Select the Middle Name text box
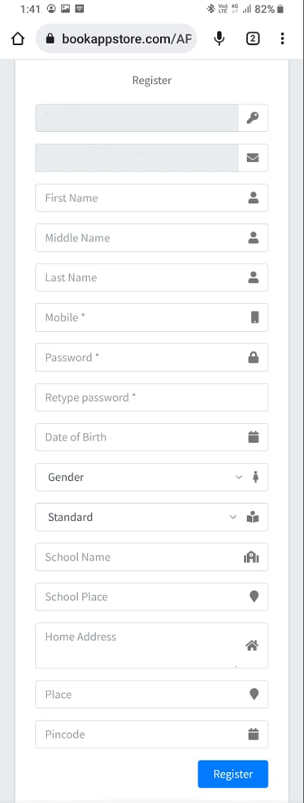Viewport: 304px width, 803px height. pos(152,237)
